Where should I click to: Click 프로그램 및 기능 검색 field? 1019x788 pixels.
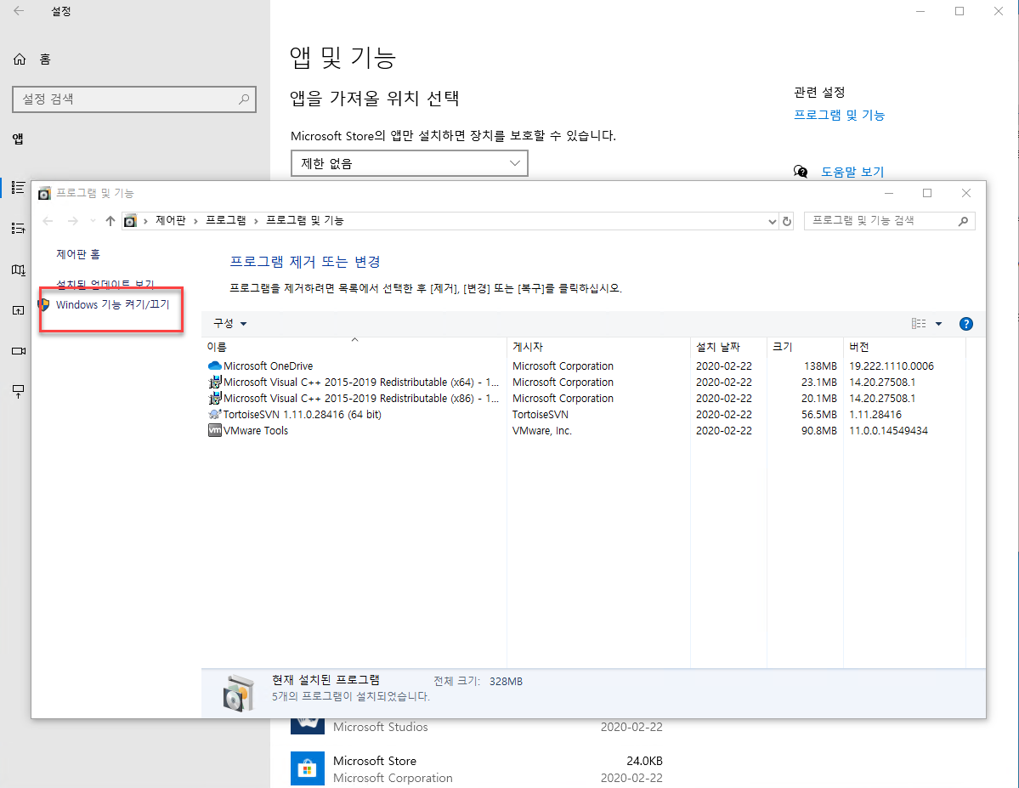pos(889,221)
